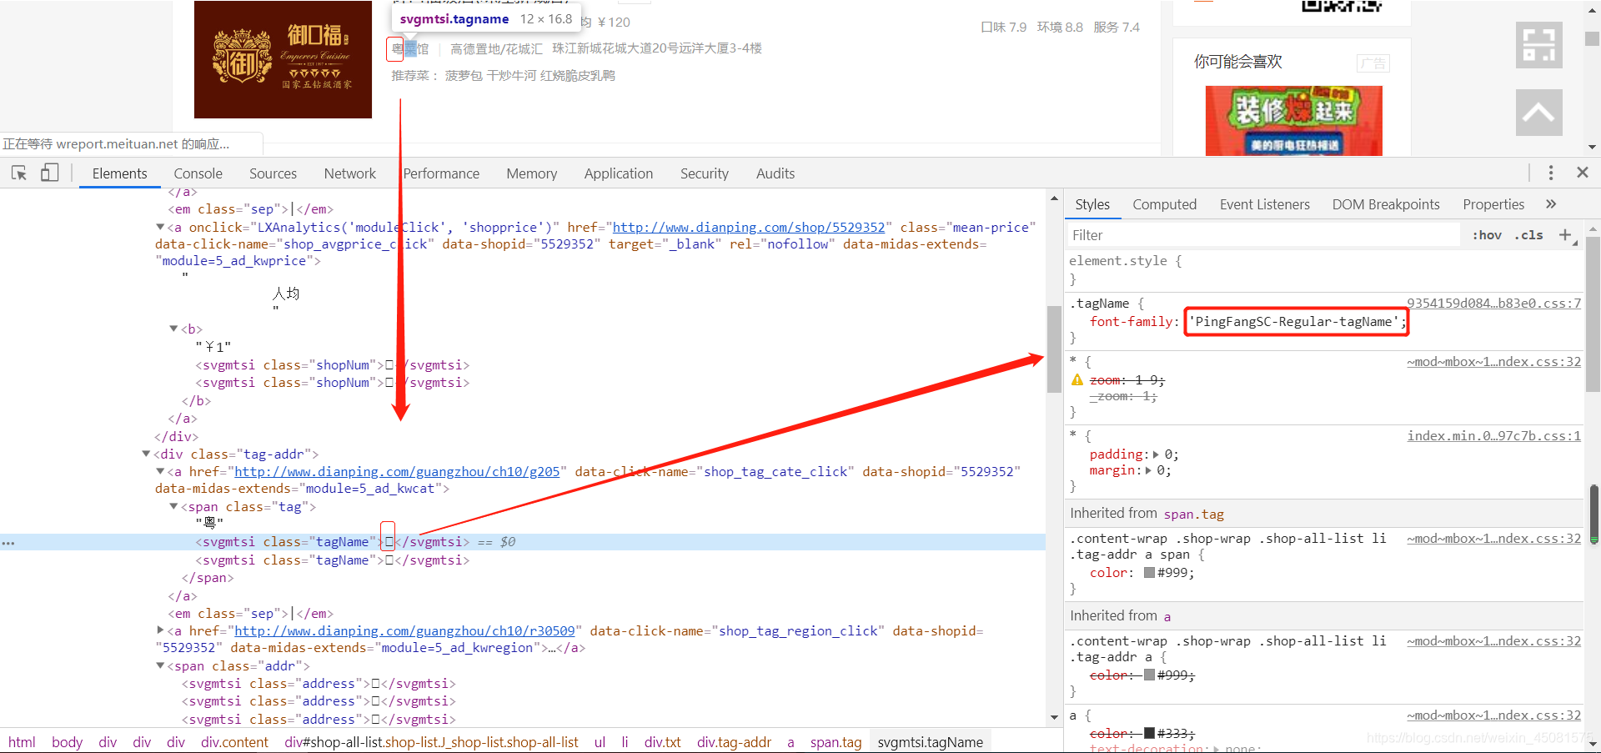The height and width of the screenshot is (753, 1601).
Task: Select div.content in the breadcrumb
Action: click(234, 742)
